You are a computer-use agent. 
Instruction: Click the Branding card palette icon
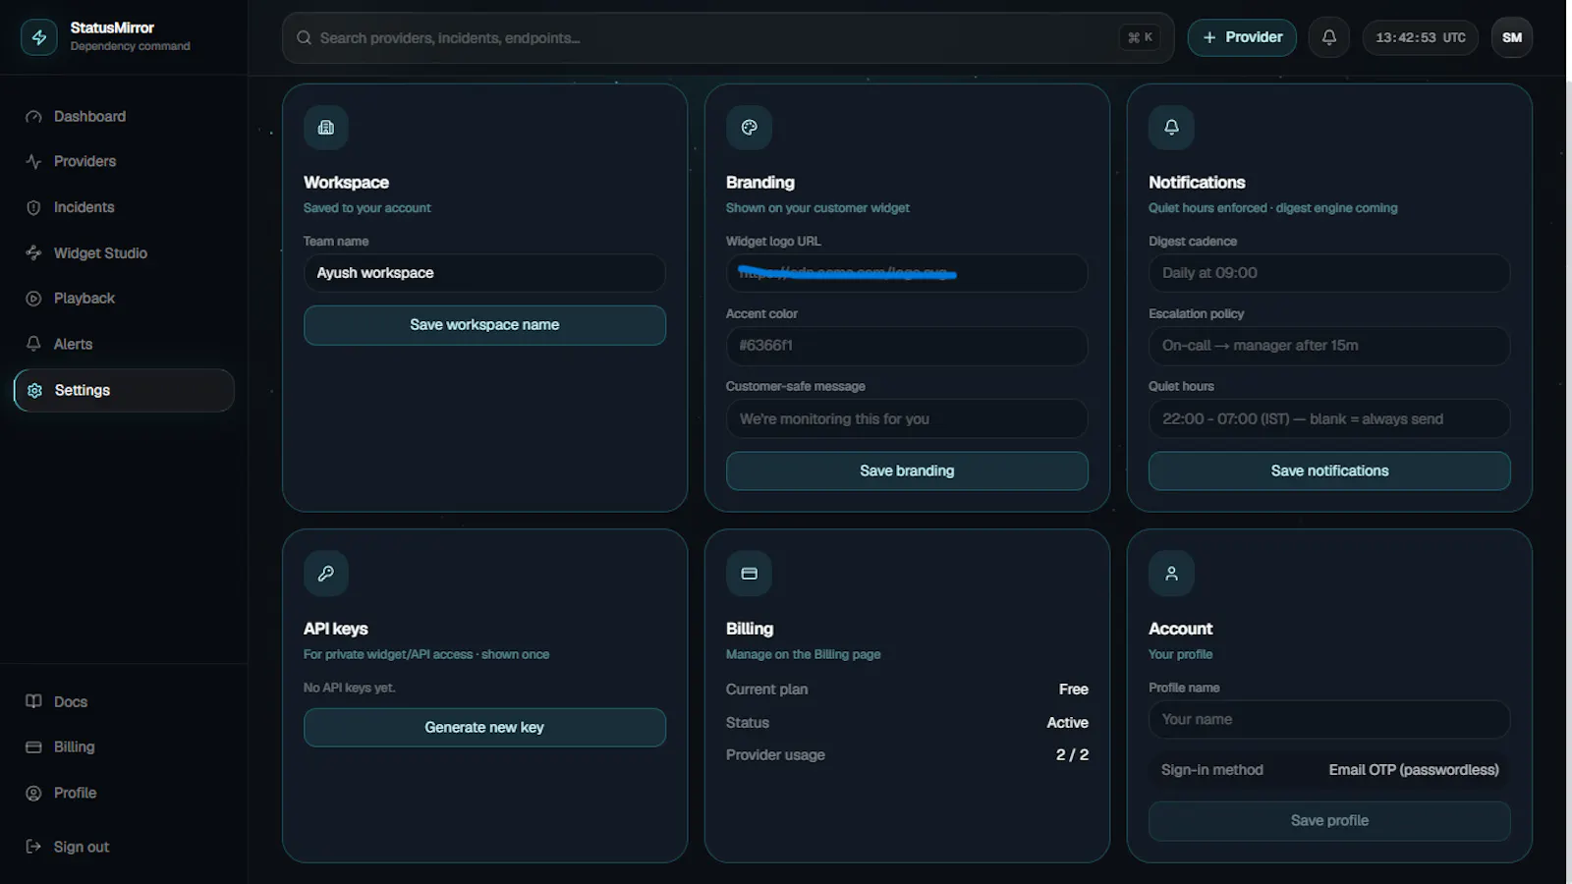pyautogui.click(x=749, y=128)
